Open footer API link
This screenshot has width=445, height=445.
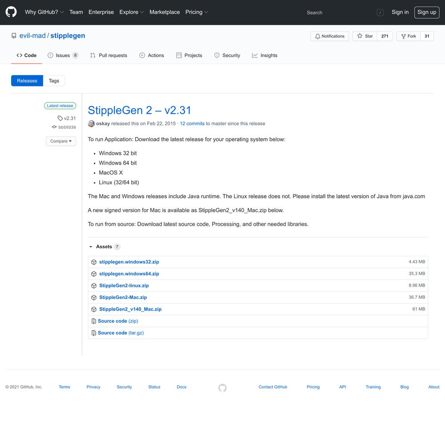[x=343, y=387]
